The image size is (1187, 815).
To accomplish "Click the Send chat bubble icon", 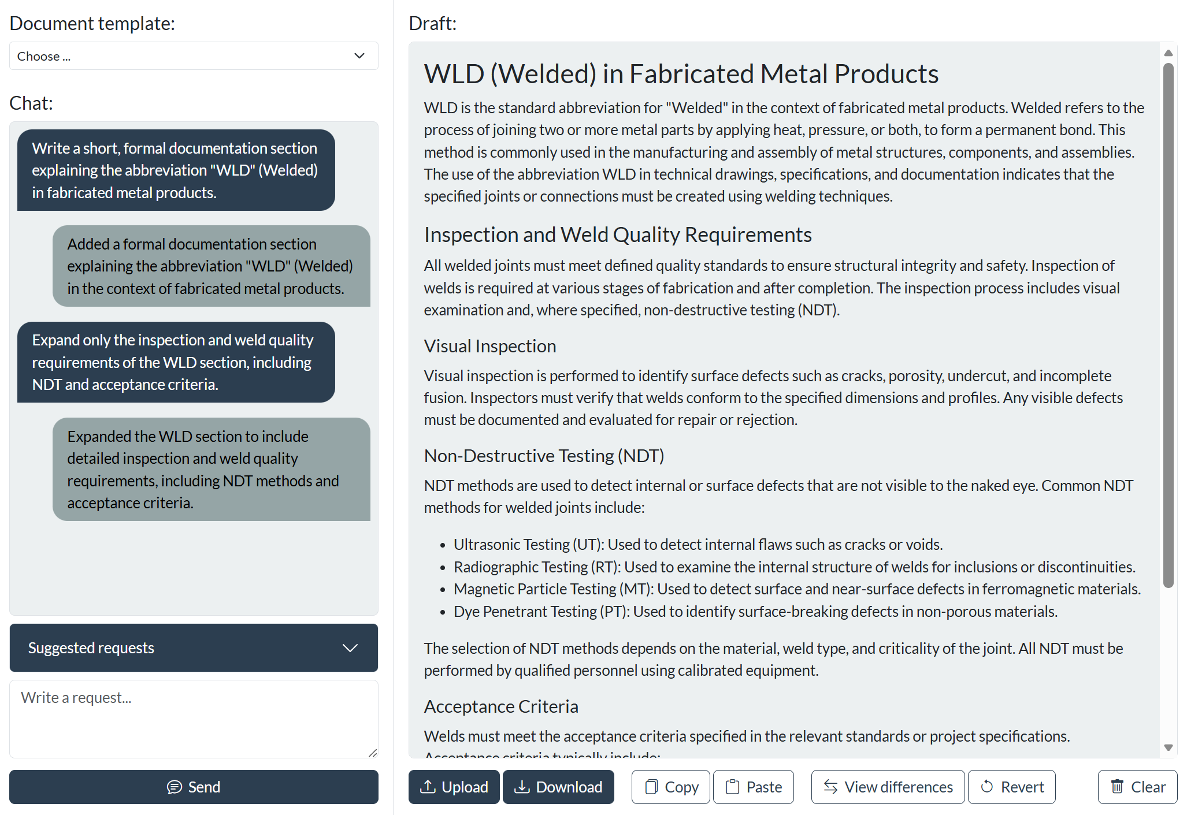I will coord(174,787).
